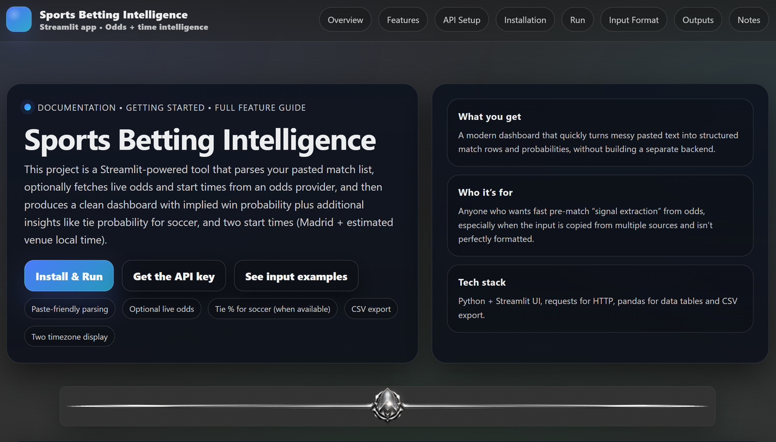Click the CSV export tag
The image size is (776, 442).
pyautogui.click(x=371, y=309)
